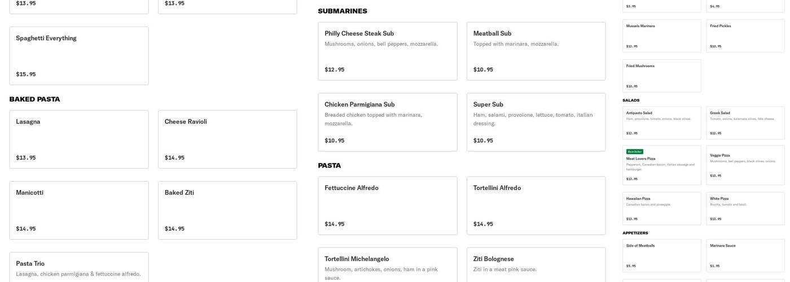Open the Hawaiian Pizza card
The image size is (790, 282).
[x=661, y=209]
